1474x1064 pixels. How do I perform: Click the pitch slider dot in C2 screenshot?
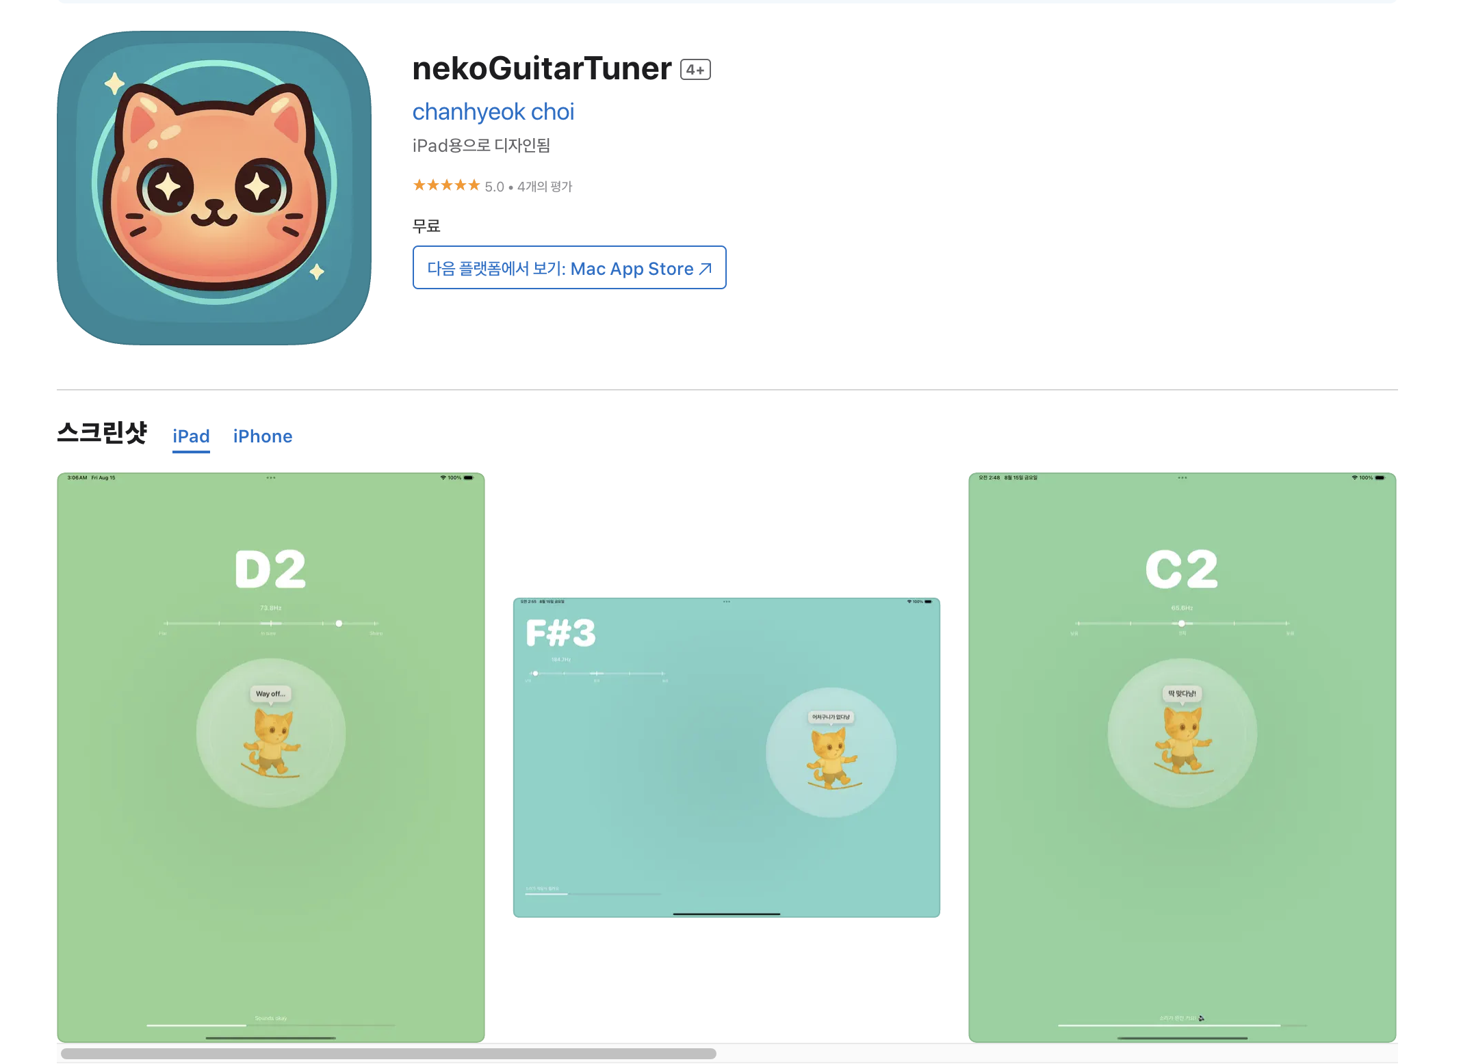pyautogui.click(x=1182, y=624)
